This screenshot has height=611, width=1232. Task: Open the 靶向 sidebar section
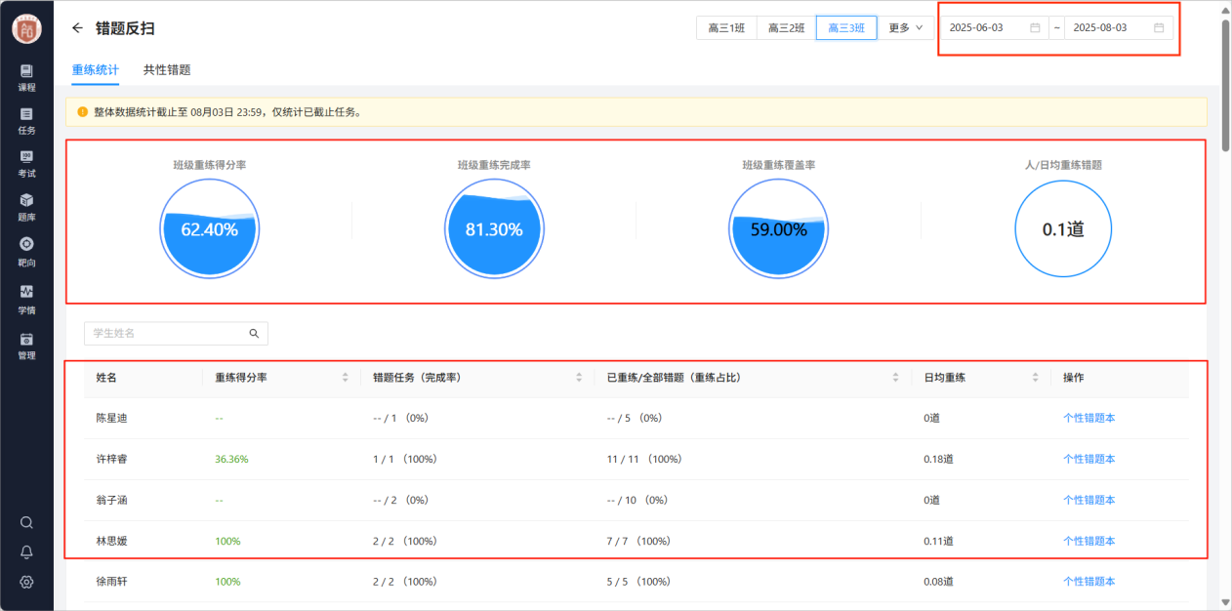point(26,251)
